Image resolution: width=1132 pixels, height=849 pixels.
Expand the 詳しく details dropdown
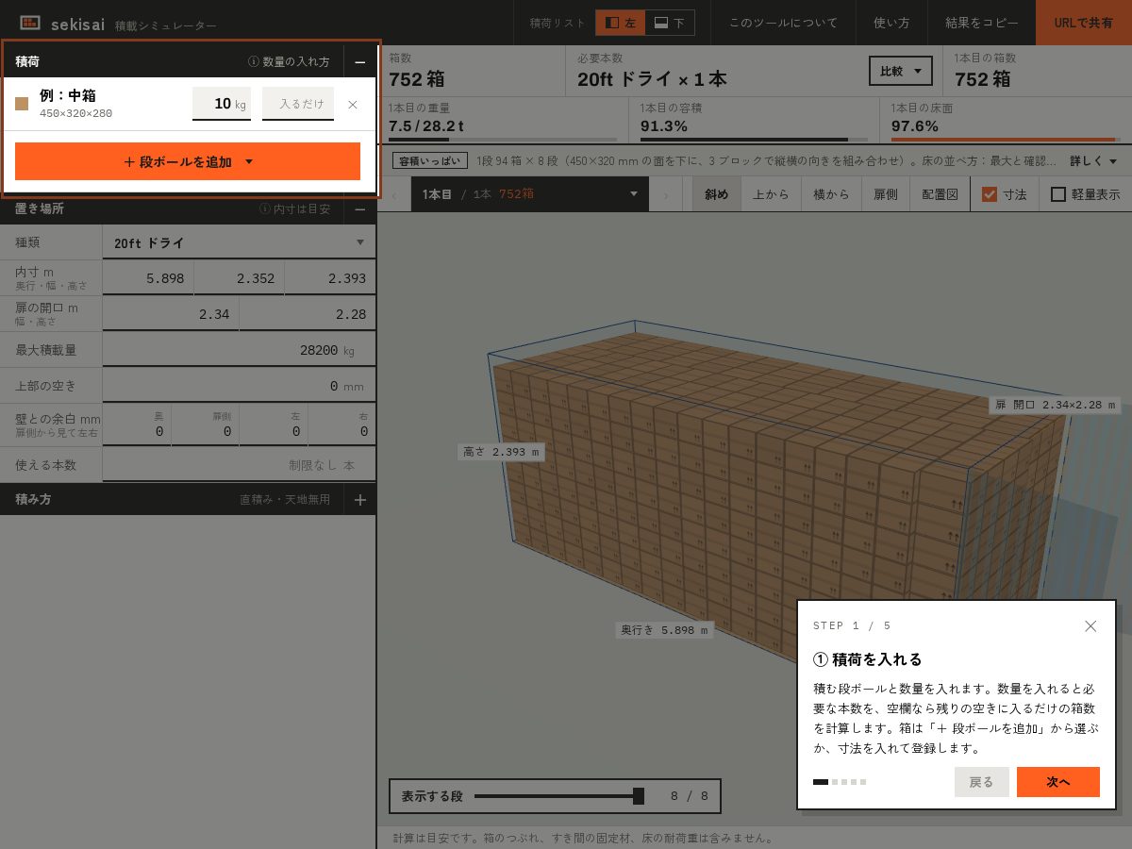point(1094,161)
